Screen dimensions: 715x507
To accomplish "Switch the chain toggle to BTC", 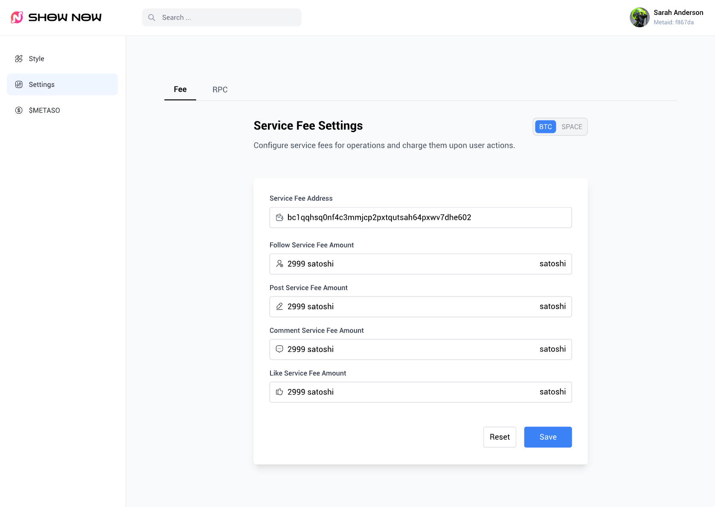I will (x=545, y=127).
